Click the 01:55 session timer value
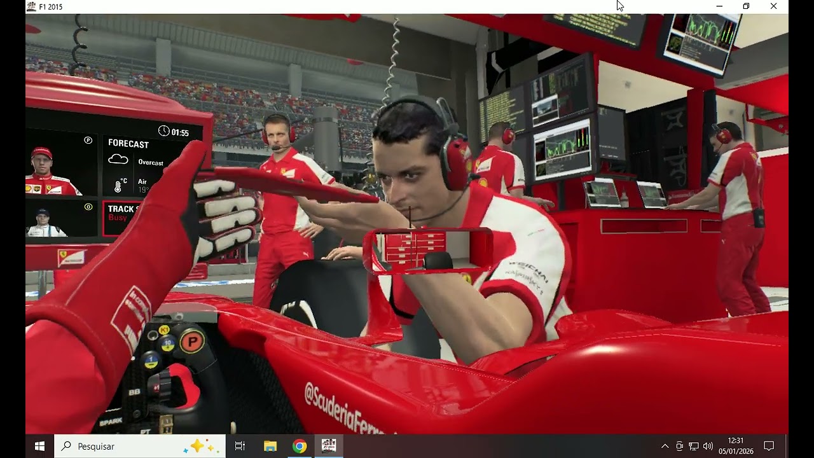Image resolution: width=814 pixels, height=458 pixels. [180, 133]
